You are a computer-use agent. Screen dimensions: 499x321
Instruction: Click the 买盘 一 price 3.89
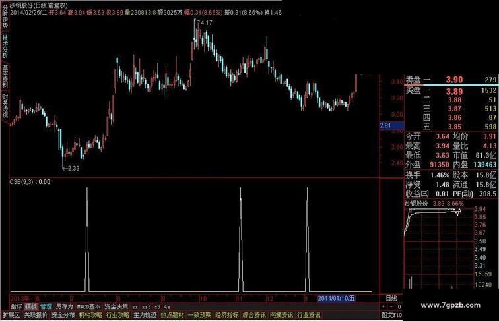pyautogui.click(x=454, y=92)
